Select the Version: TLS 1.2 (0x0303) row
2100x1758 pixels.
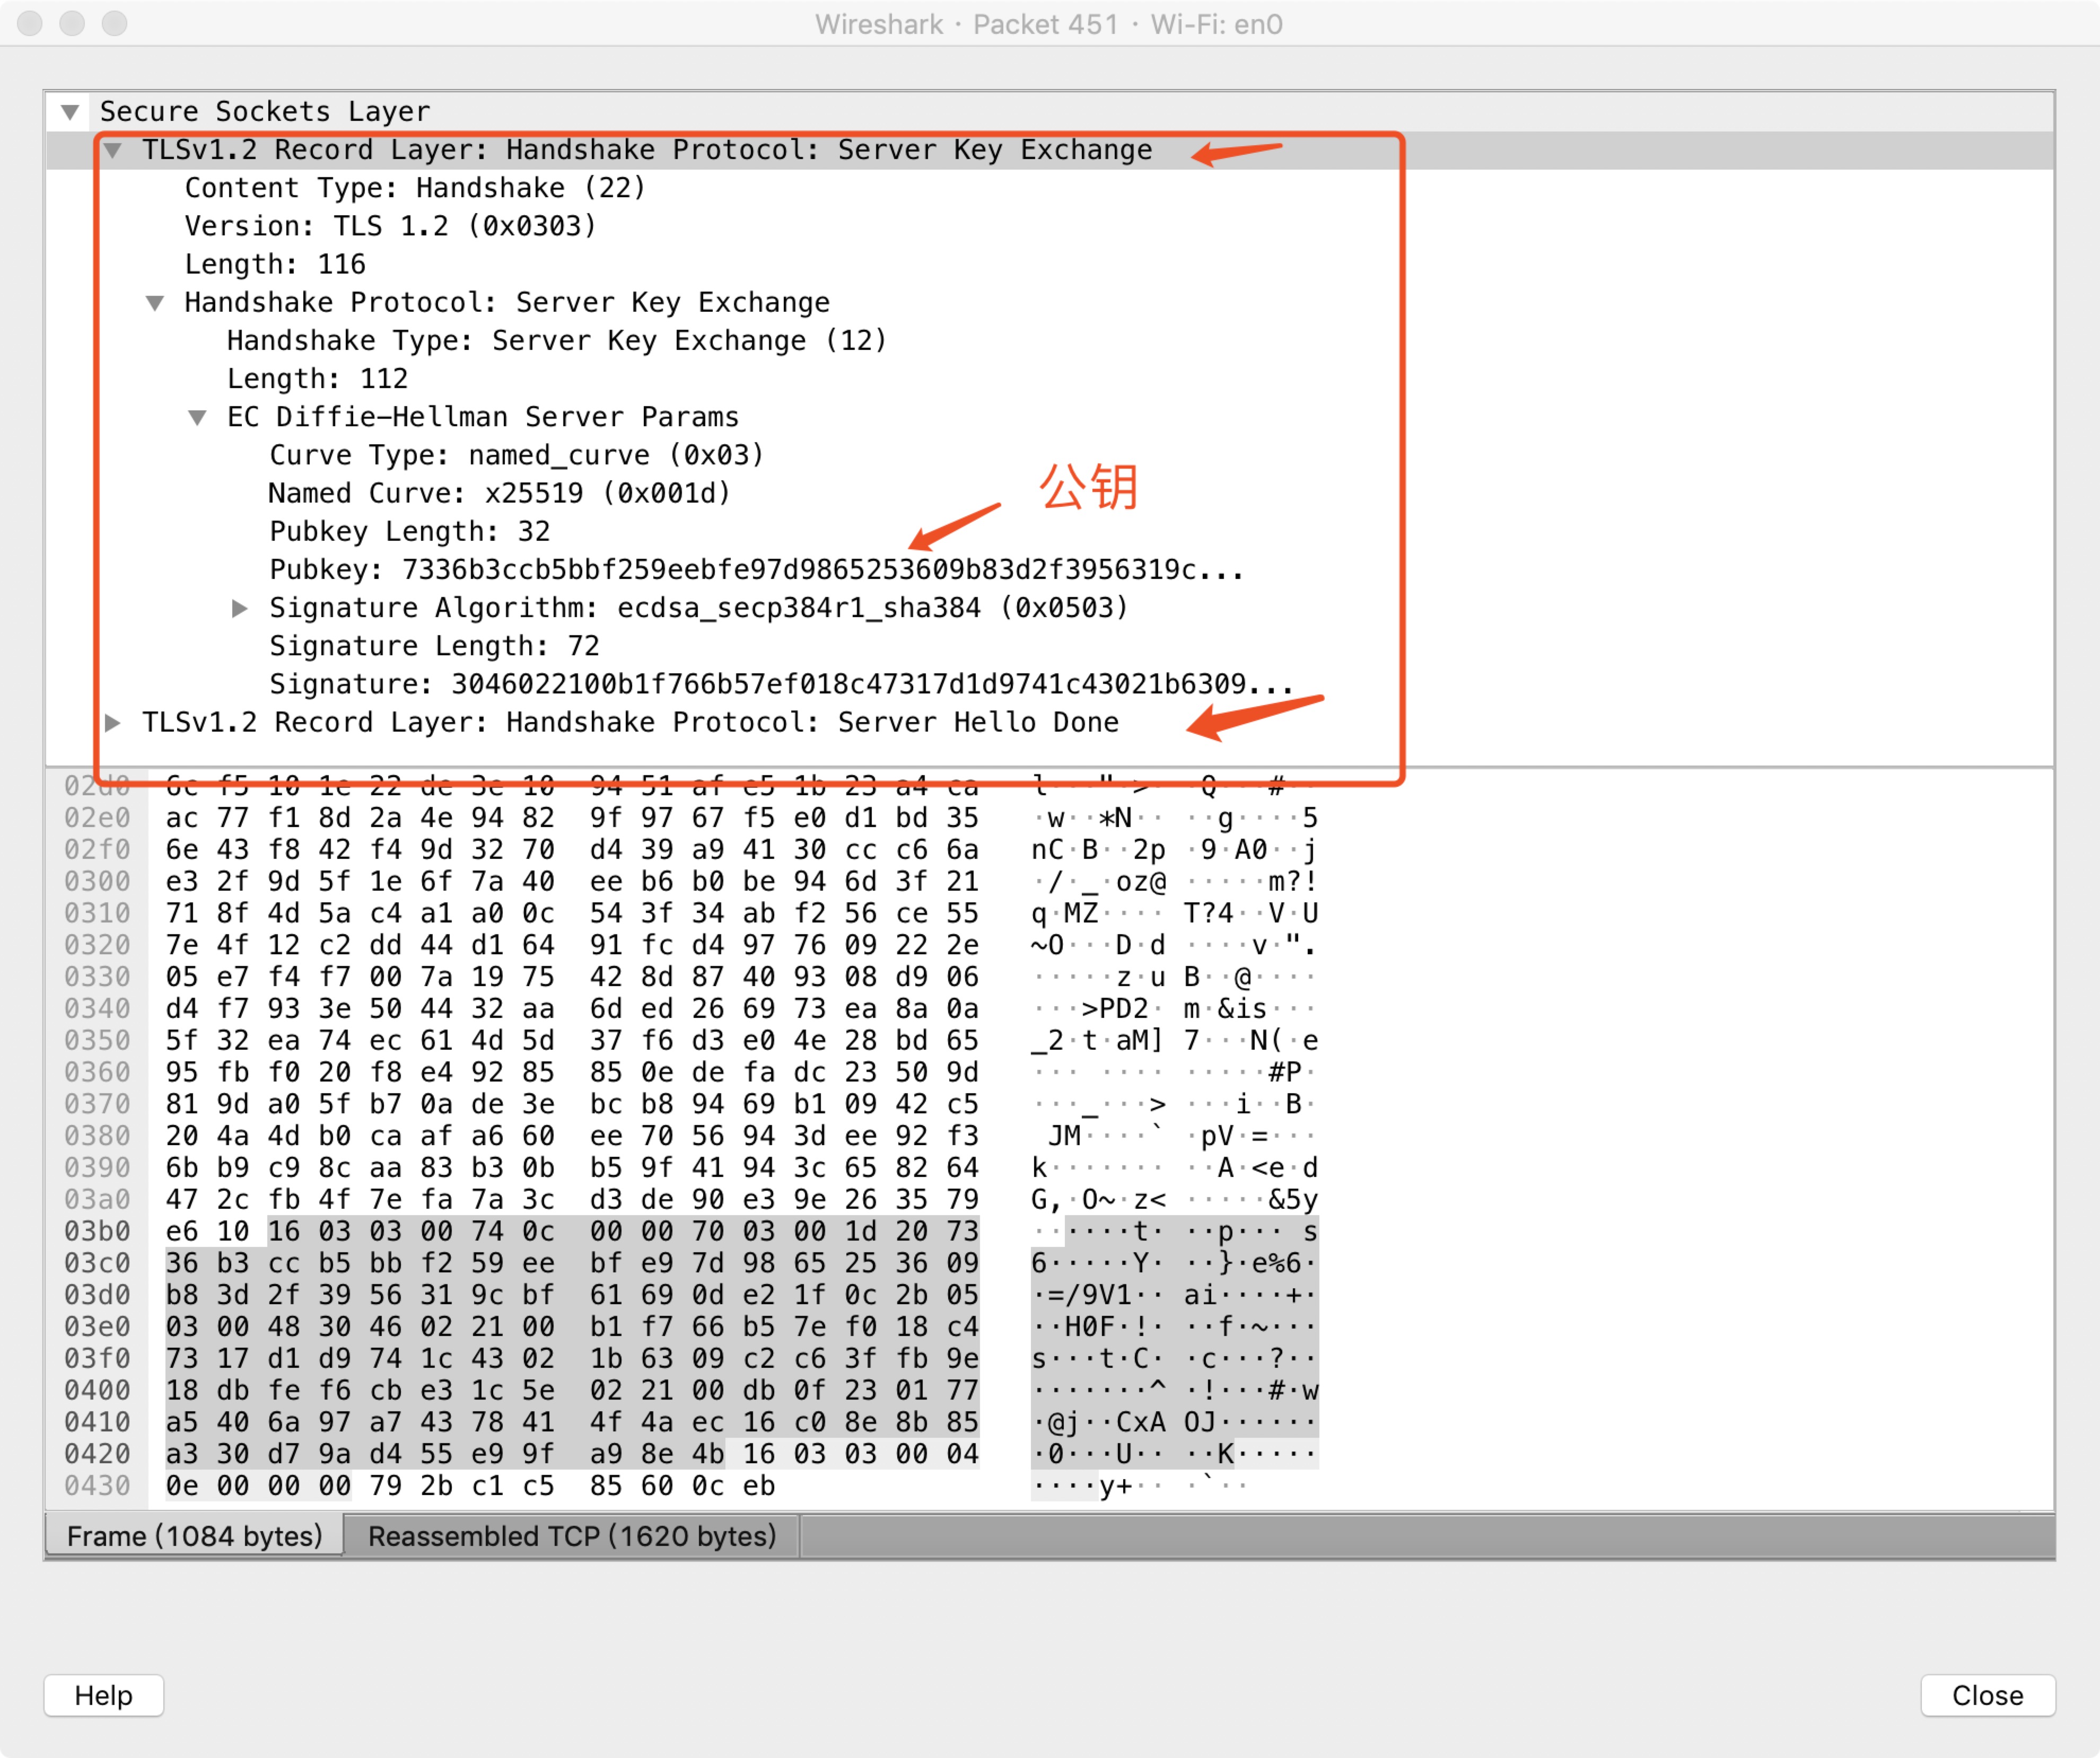390,226
